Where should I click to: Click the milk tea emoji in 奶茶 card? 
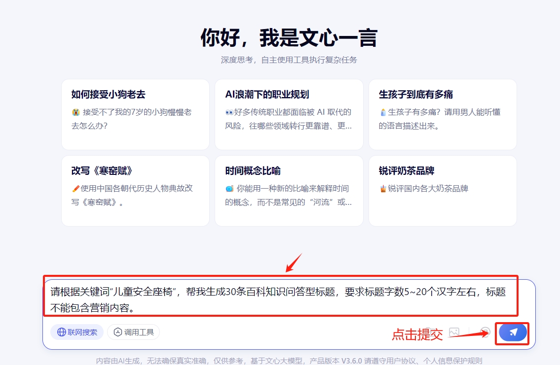[383, 189]
